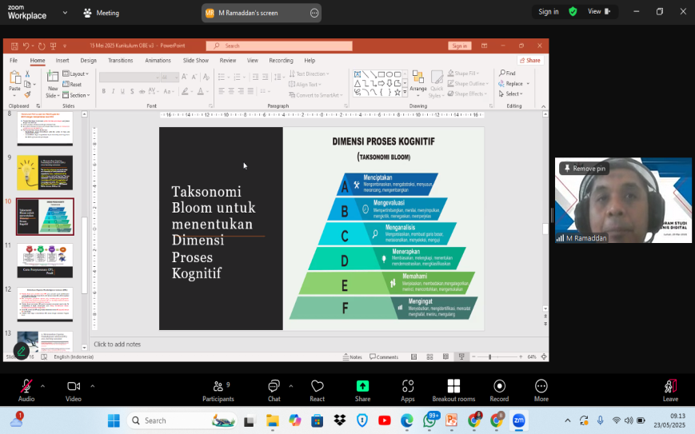Expand video options arrow beside Video

pos(92,385)
